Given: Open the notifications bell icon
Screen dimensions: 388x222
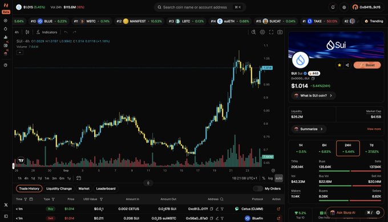Looking at the screenshot, I should 333,7.
